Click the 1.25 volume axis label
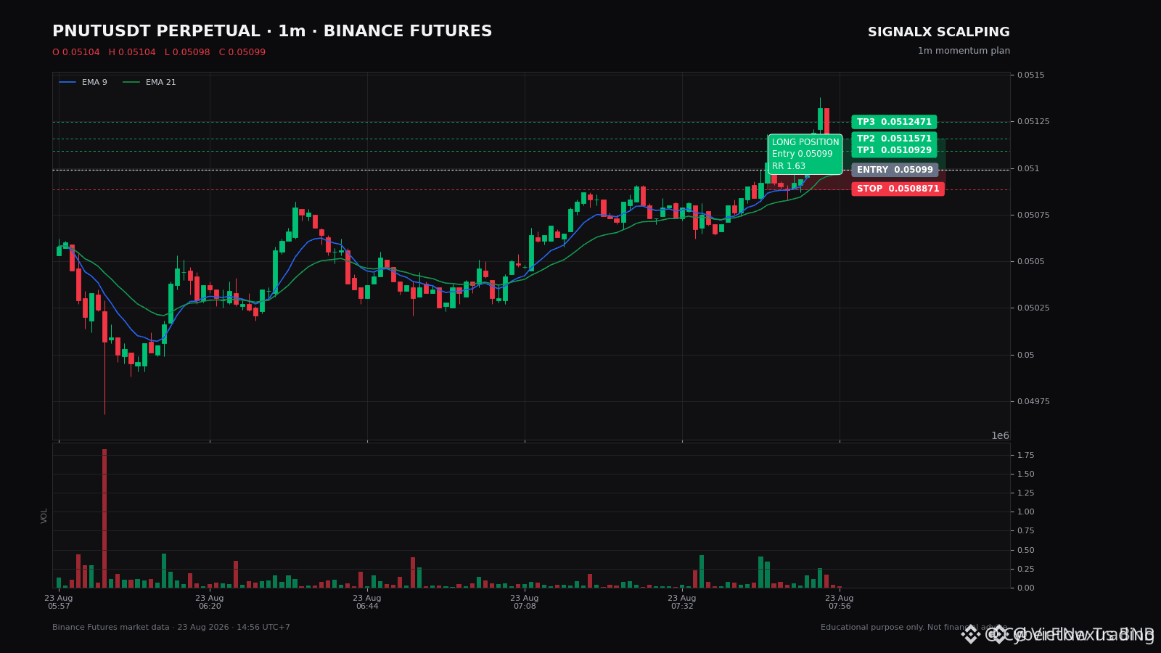 click(x=1026, y=493)
